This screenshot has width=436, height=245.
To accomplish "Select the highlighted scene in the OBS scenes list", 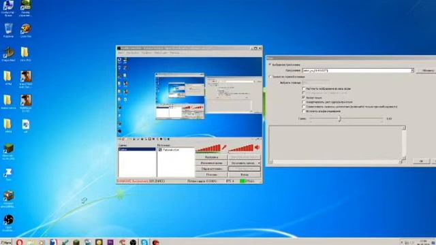I will click(x=137, y=150).
